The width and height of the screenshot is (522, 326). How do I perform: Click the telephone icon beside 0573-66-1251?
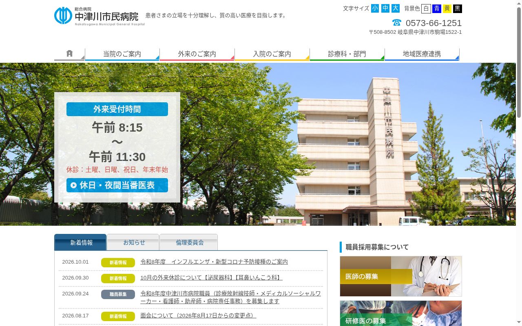(x=396, y=22)
